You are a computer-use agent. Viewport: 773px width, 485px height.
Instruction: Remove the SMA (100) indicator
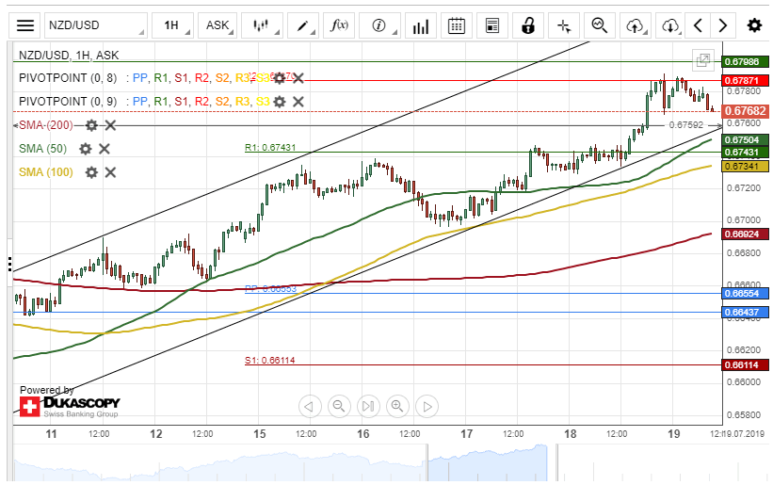tap(110, 172)
